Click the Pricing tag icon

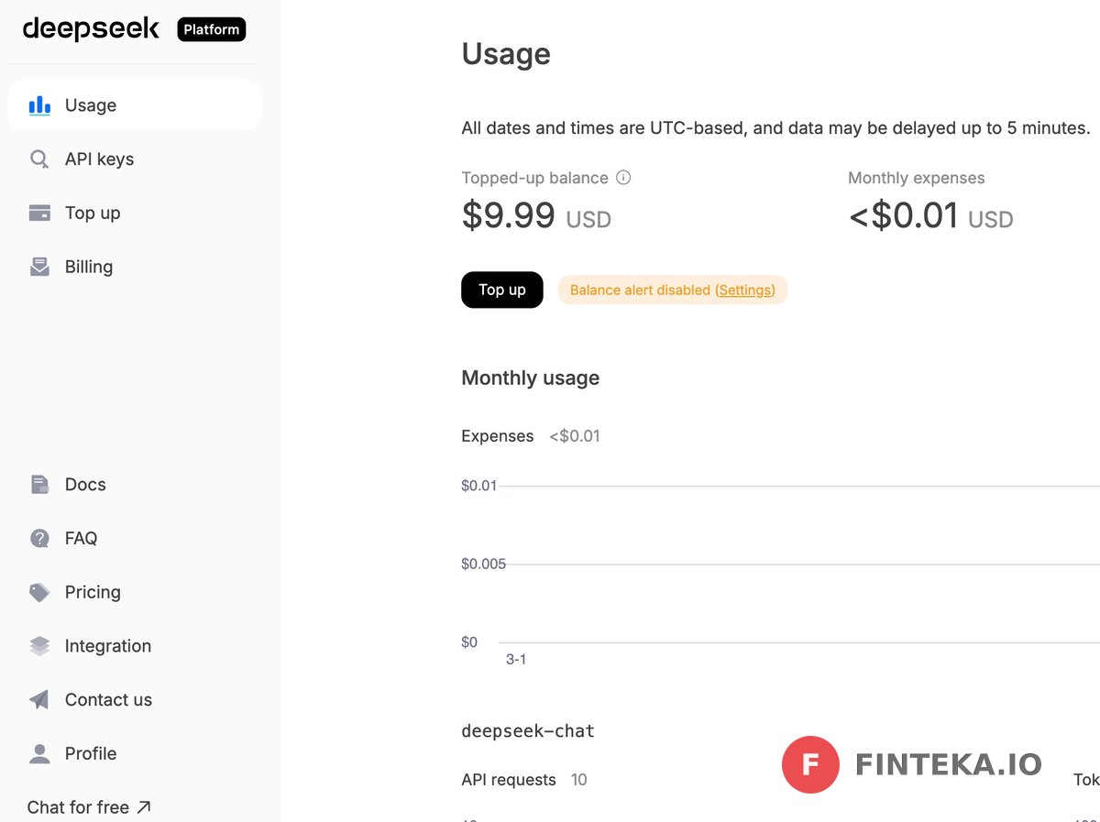tap(39, 592)
